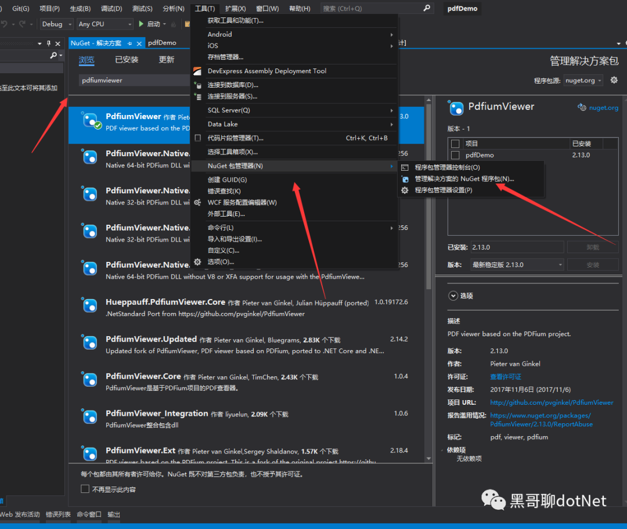
Task: Click the search magnifier icon in left panel
Action: 53,55
